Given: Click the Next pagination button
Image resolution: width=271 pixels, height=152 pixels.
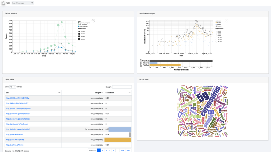Looking at the screenshot, I should click(x=128, y=150).
